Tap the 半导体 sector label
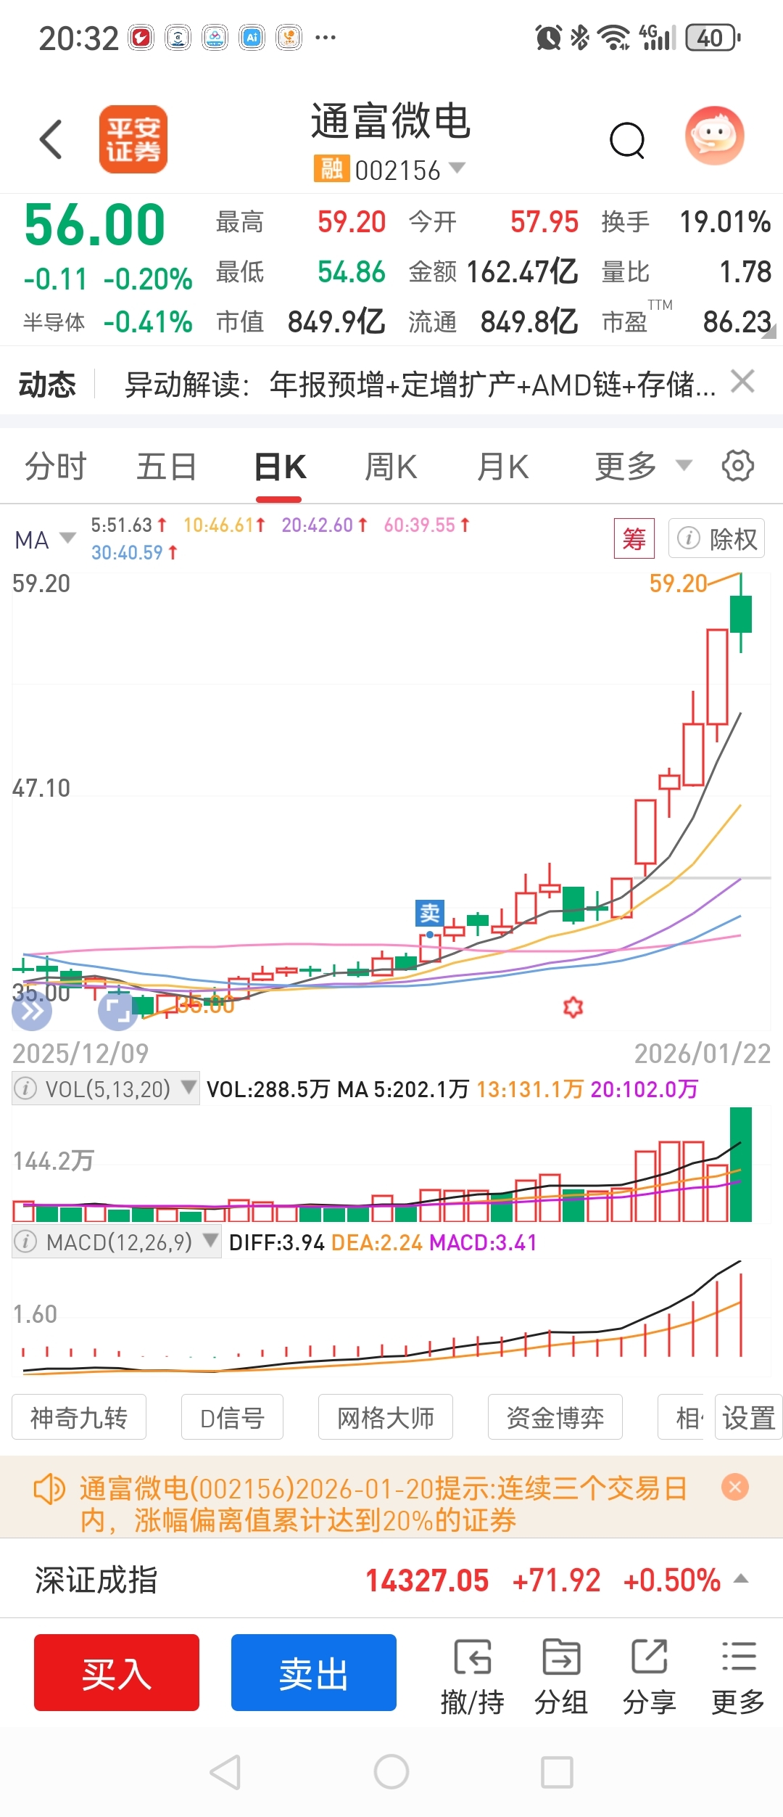This screenshot has width=783, height=1817. pos(54,322)
